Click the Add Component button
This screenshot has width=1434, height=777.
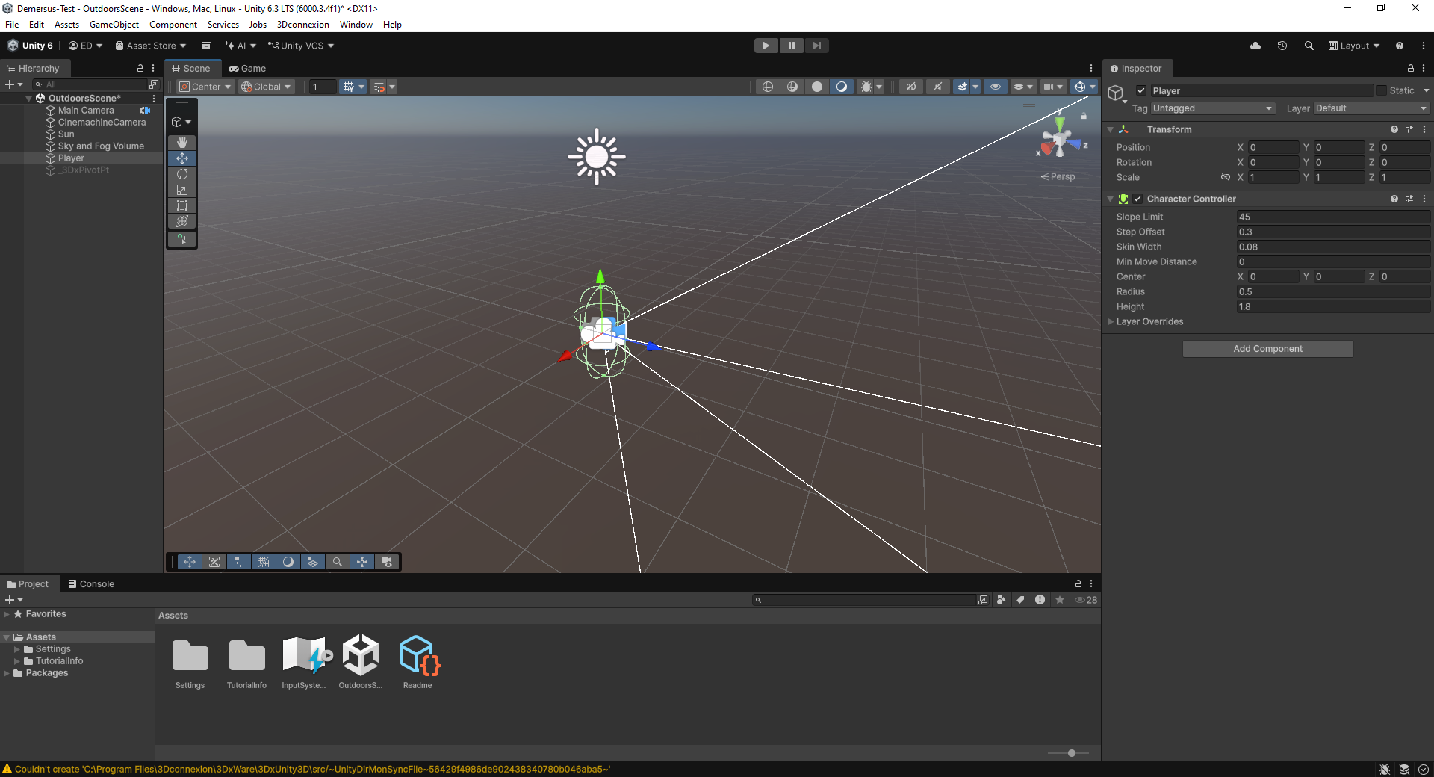coord(1267,348)
